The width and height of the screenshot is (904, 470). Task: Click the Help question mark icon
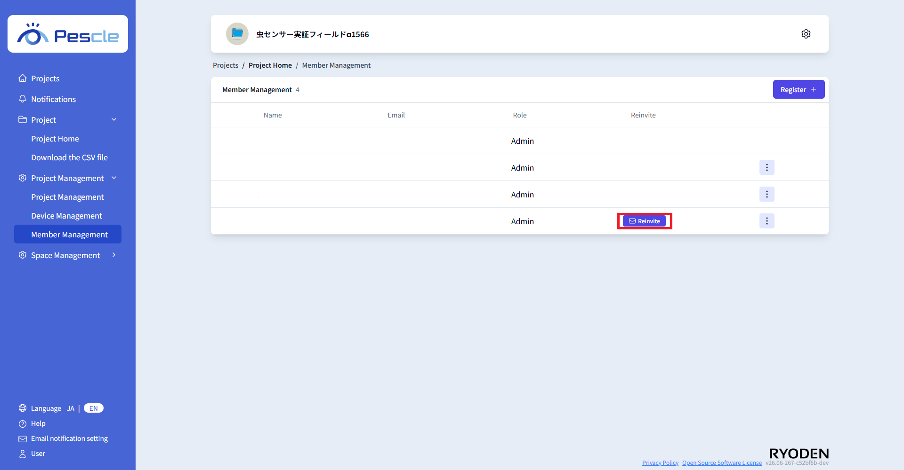tap(23, 423)
